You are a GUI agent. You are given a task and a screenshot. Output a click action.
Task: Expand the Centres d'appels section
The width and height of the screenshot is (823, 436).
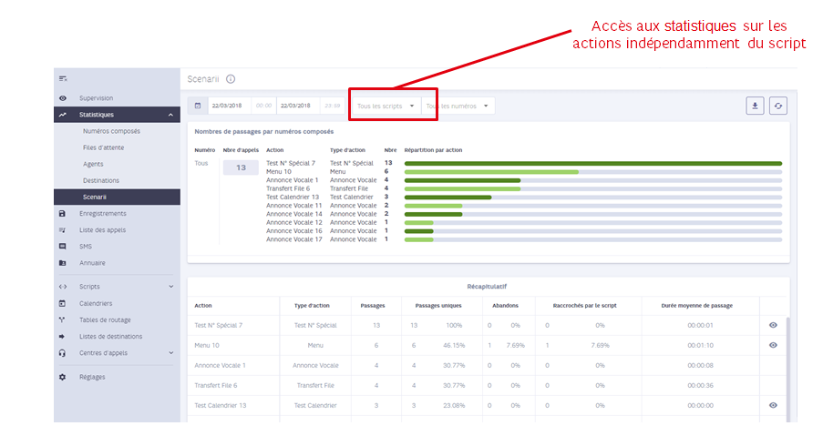pyautogui.click(x=170, y=353)
